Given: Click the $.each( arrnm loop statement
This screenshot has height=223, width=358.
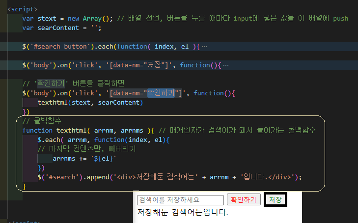Looking at the screenshot, I should coord(104,139).
